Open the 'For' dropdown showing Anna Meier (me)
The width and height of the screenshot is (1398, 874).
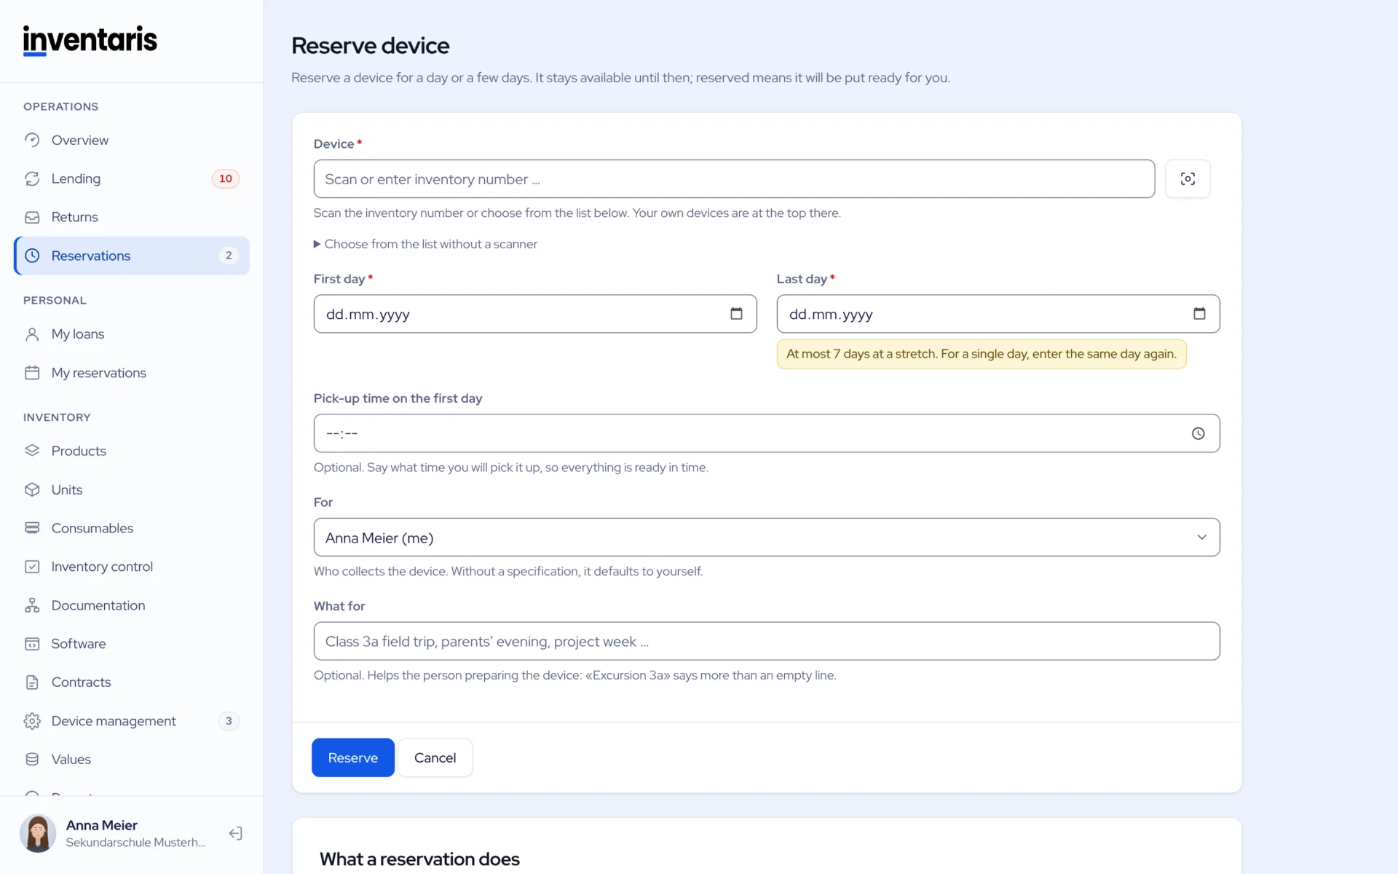click(x=767, y=538)
